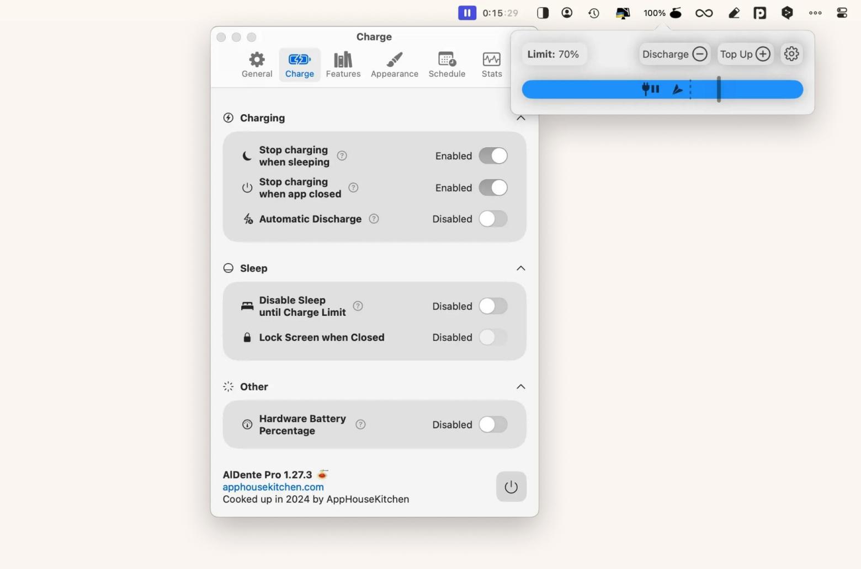Click the pasta bowl emoji next to version

click(x=322, y=474)
